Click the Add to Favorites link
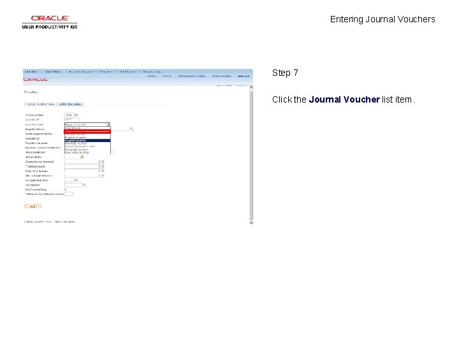 pyautogui.click(x=221, y=76)
